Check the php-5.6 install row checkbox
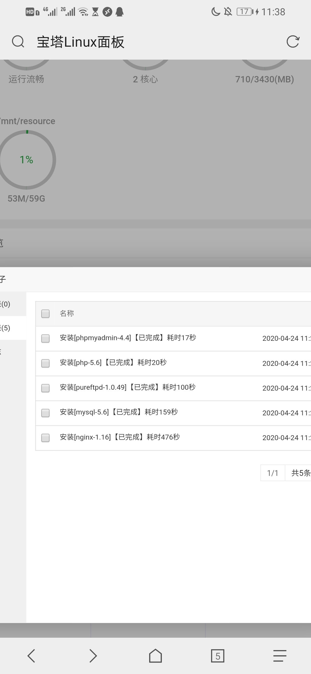Viewport: 311px width, 674px height. pyautogui.click(x=45, y=363)
